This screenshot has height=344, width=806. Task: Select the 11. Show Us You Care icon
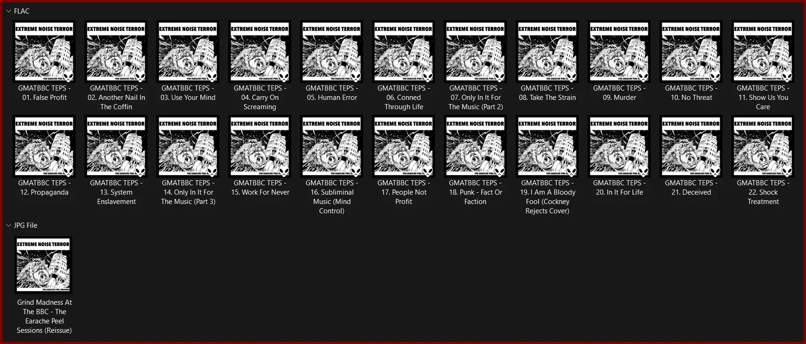click(x=763, y=51)
